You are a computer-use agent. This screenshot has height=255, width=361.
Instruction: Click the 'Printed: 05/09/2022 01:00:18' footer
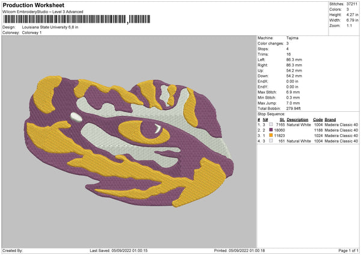[x=239, y=251]
